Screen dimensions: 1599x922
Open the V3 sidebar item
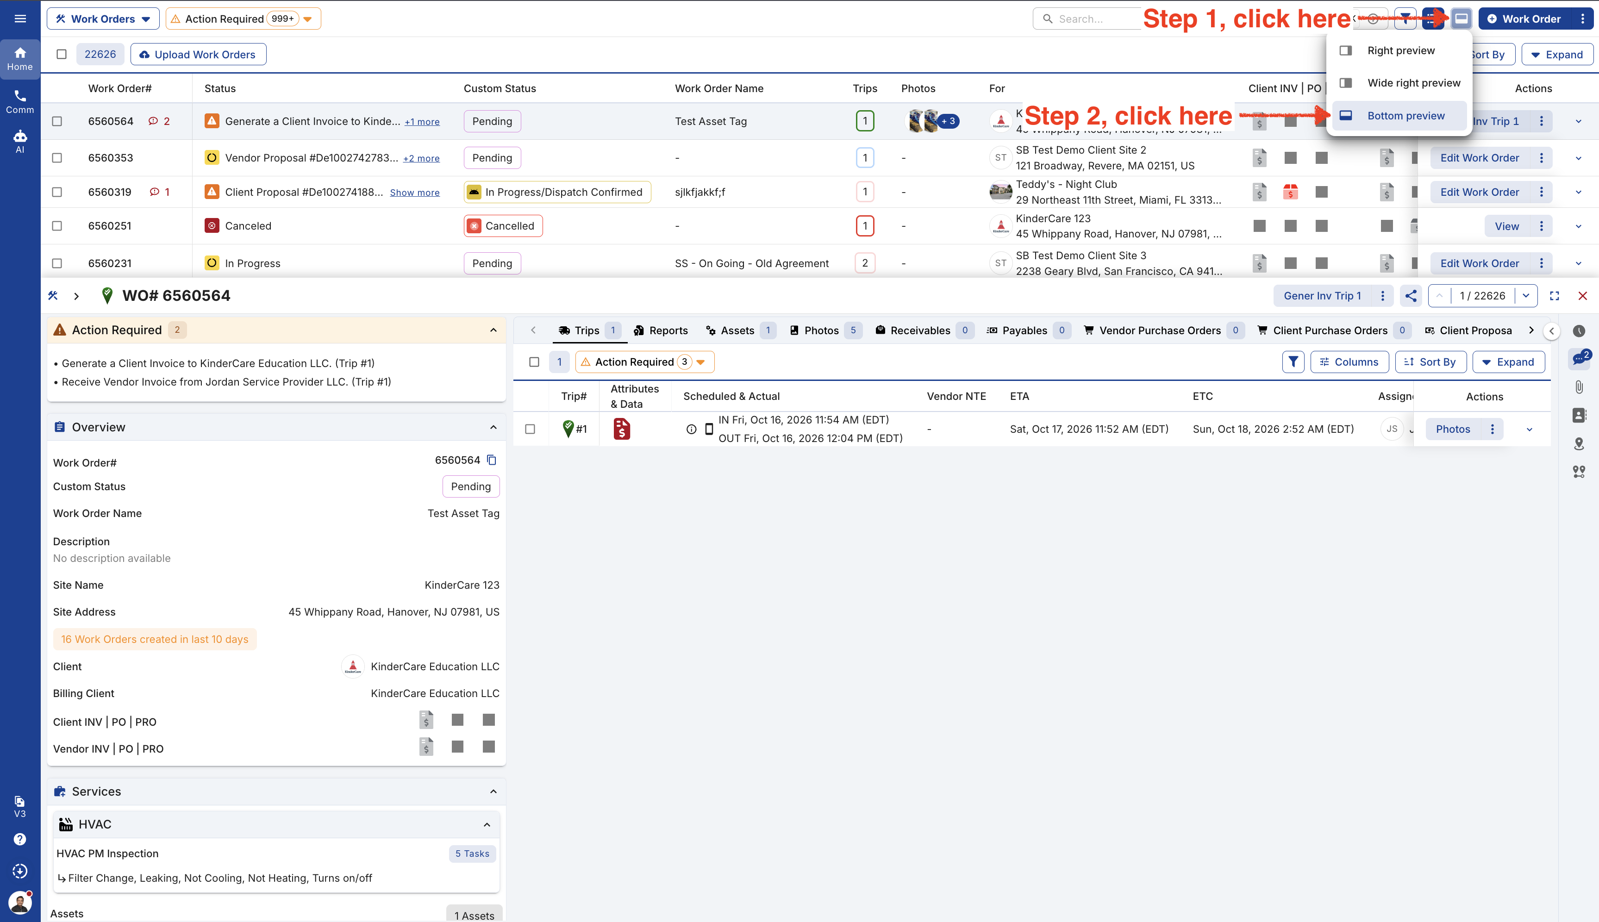(20, 807)
